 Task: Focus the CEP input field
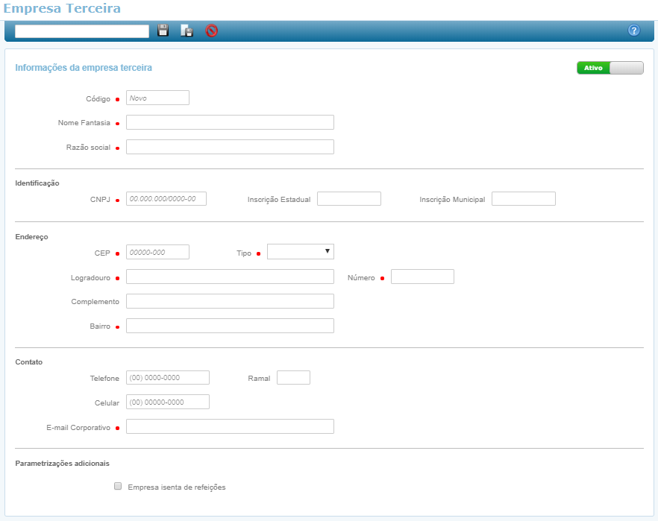(x=157, y=252)
